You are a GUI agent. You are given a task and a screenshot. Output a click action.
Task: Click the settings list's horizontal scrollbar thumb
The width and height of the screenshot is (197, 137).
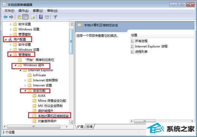[x=145, y=121]
